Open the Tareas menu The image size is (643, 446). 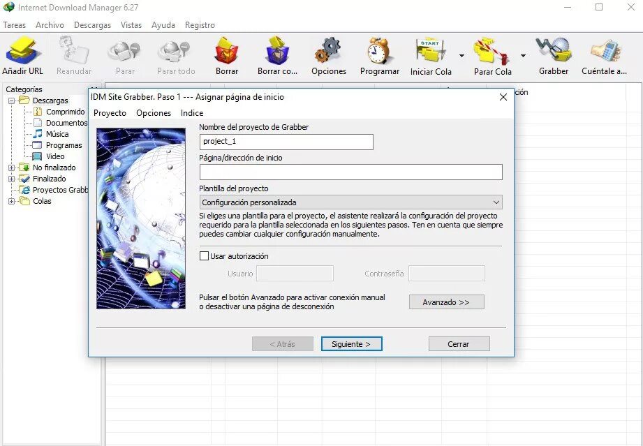coord(15,25)
